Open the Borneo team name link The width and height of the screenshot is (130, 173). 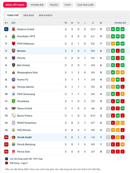(x=21, y=51)
